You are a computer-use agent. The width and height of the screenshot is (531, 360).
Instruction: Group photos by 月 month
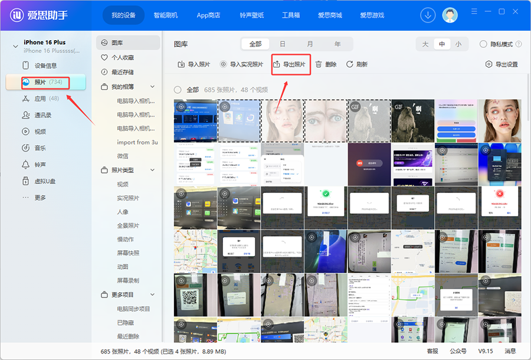310,44
